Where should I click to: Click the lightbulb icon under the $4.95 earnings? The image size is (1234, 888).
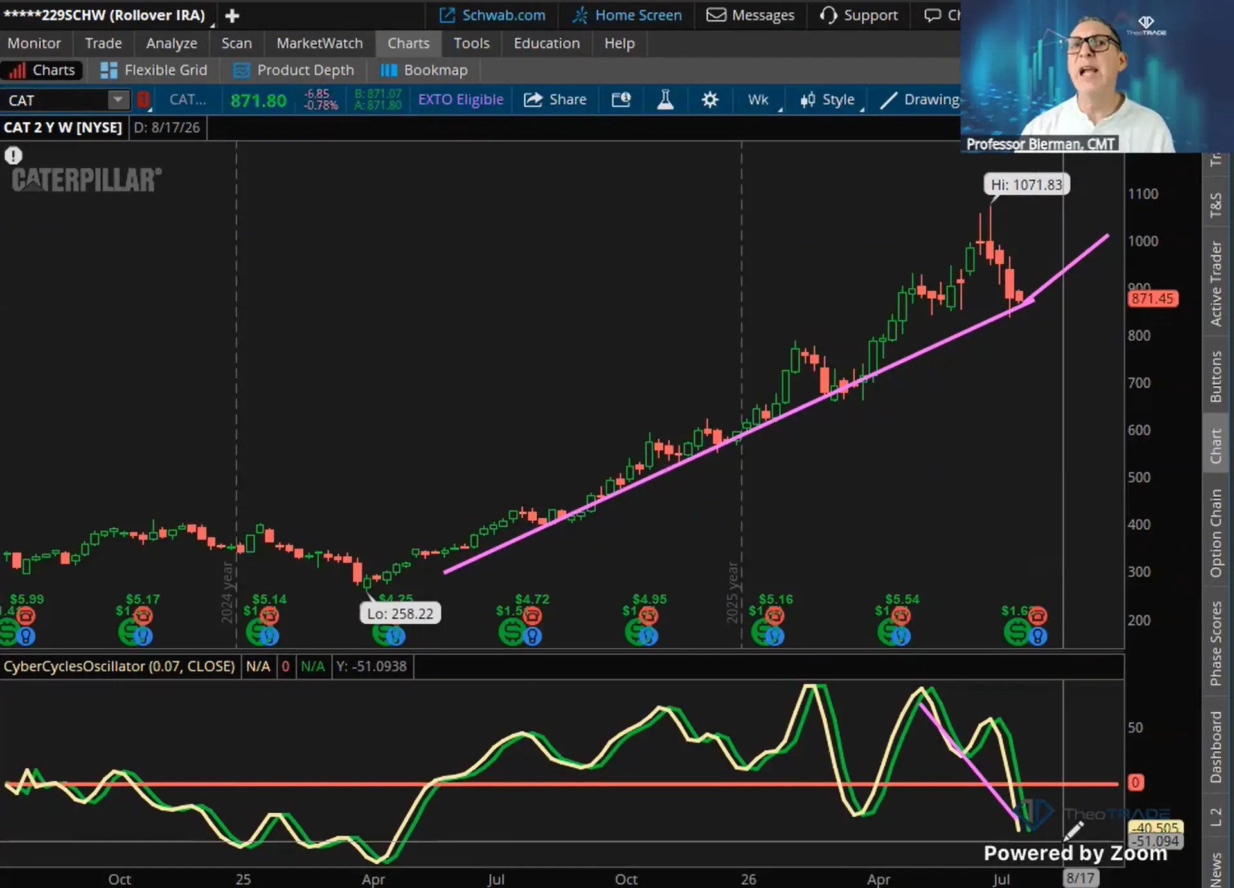[x=648, y=637]
